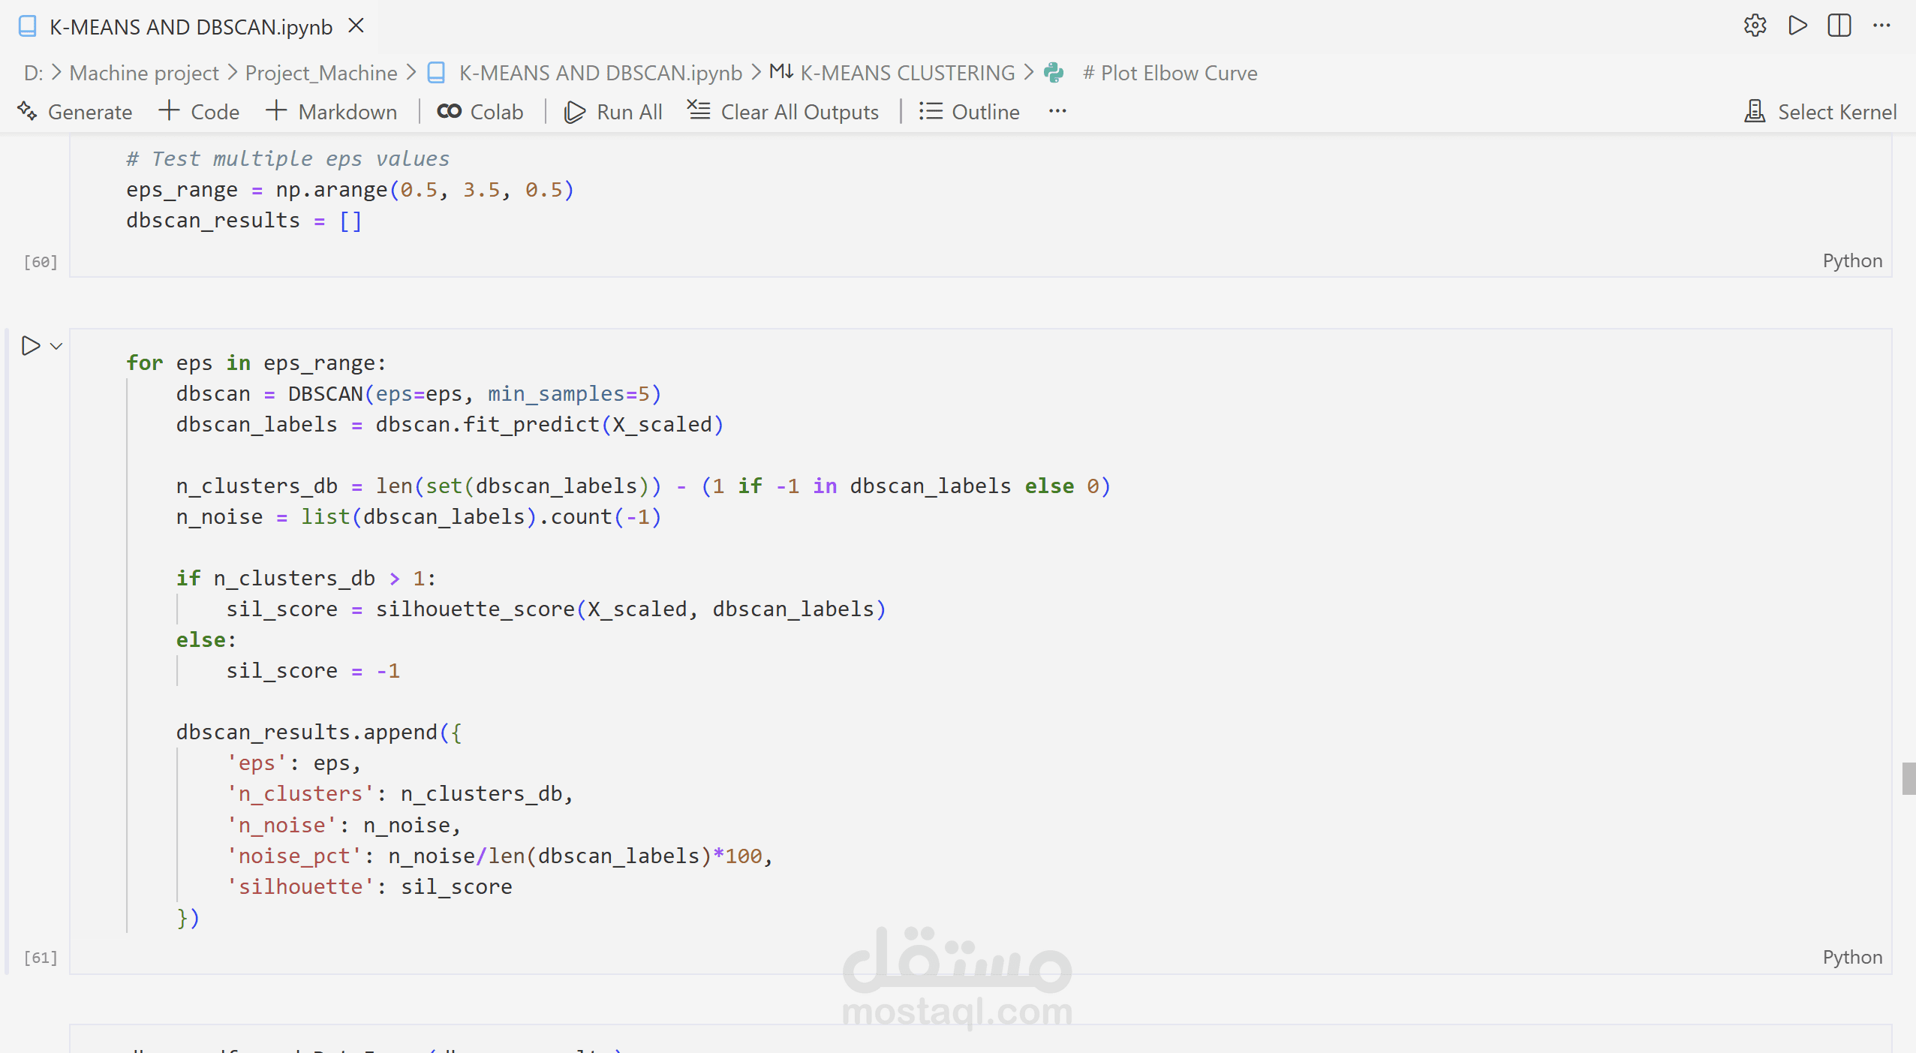Open the notebook toolbar overflow menu
The width and height of the screenshot is (1916, 1053).
tap(1057, 111)
